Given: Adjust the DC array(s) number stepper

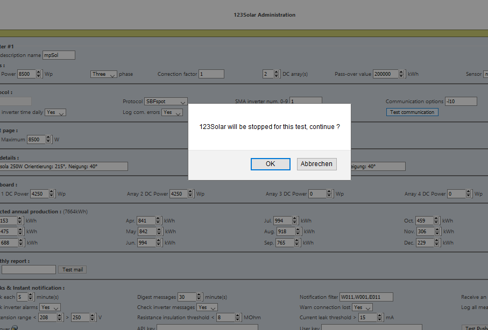Looking at the screenshot, I should pos(277,74).
